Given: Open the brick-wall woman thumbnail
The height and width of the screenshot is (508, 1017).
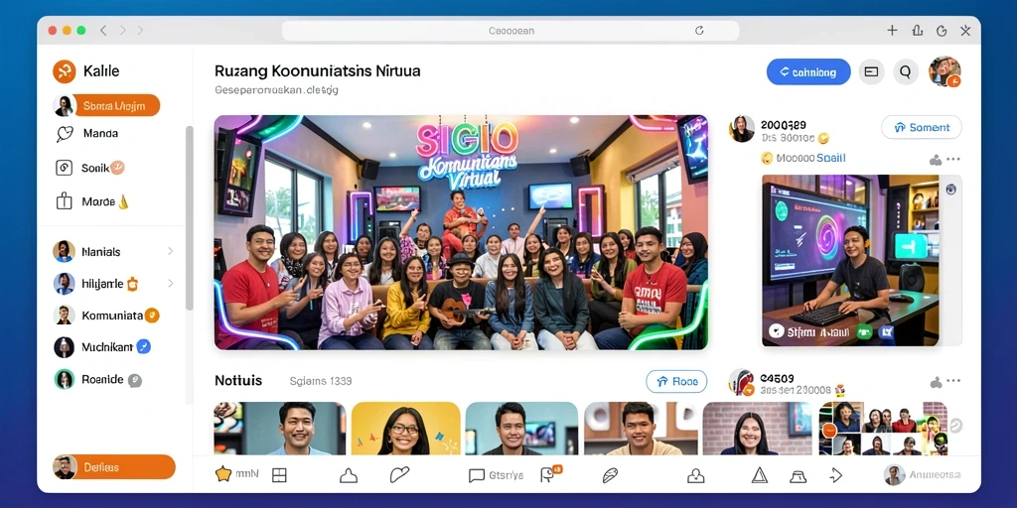Looking at the screenshot, I should coord(758,429).
